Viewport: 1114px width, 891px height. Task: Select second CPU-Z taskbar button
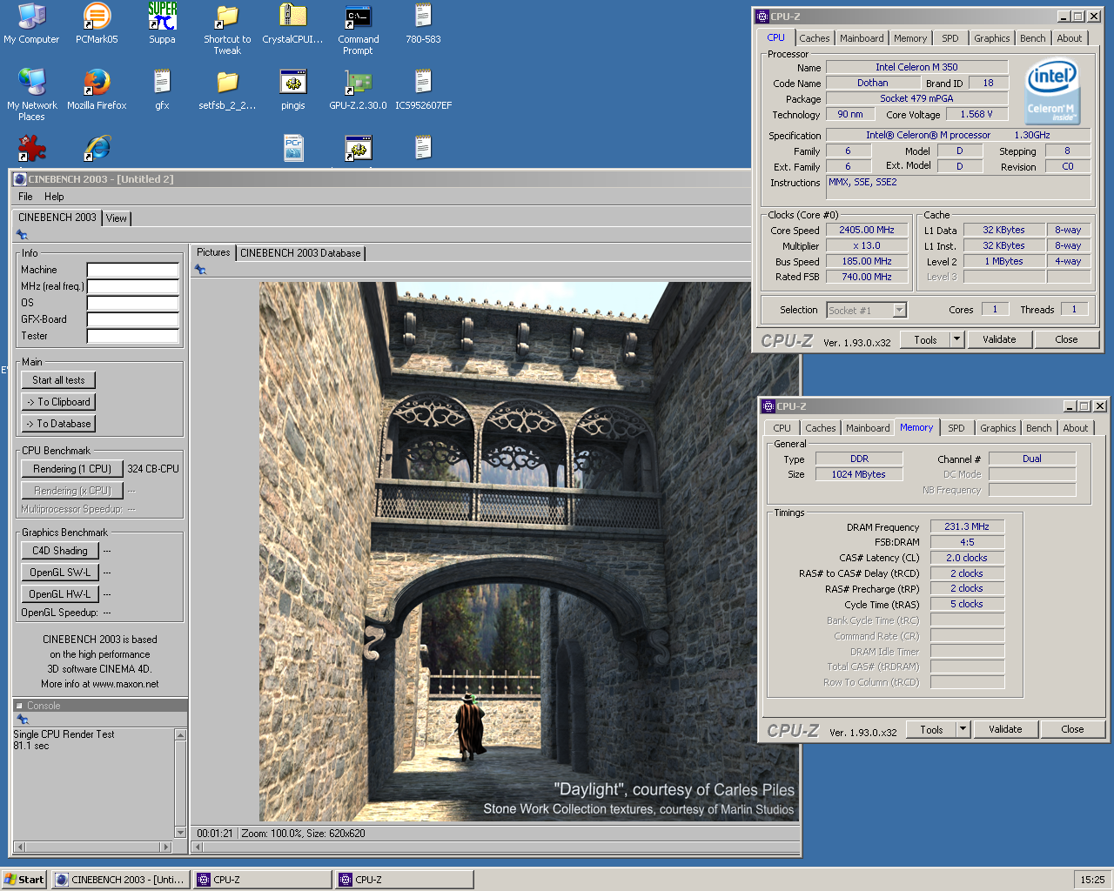(x=404, y=880)
